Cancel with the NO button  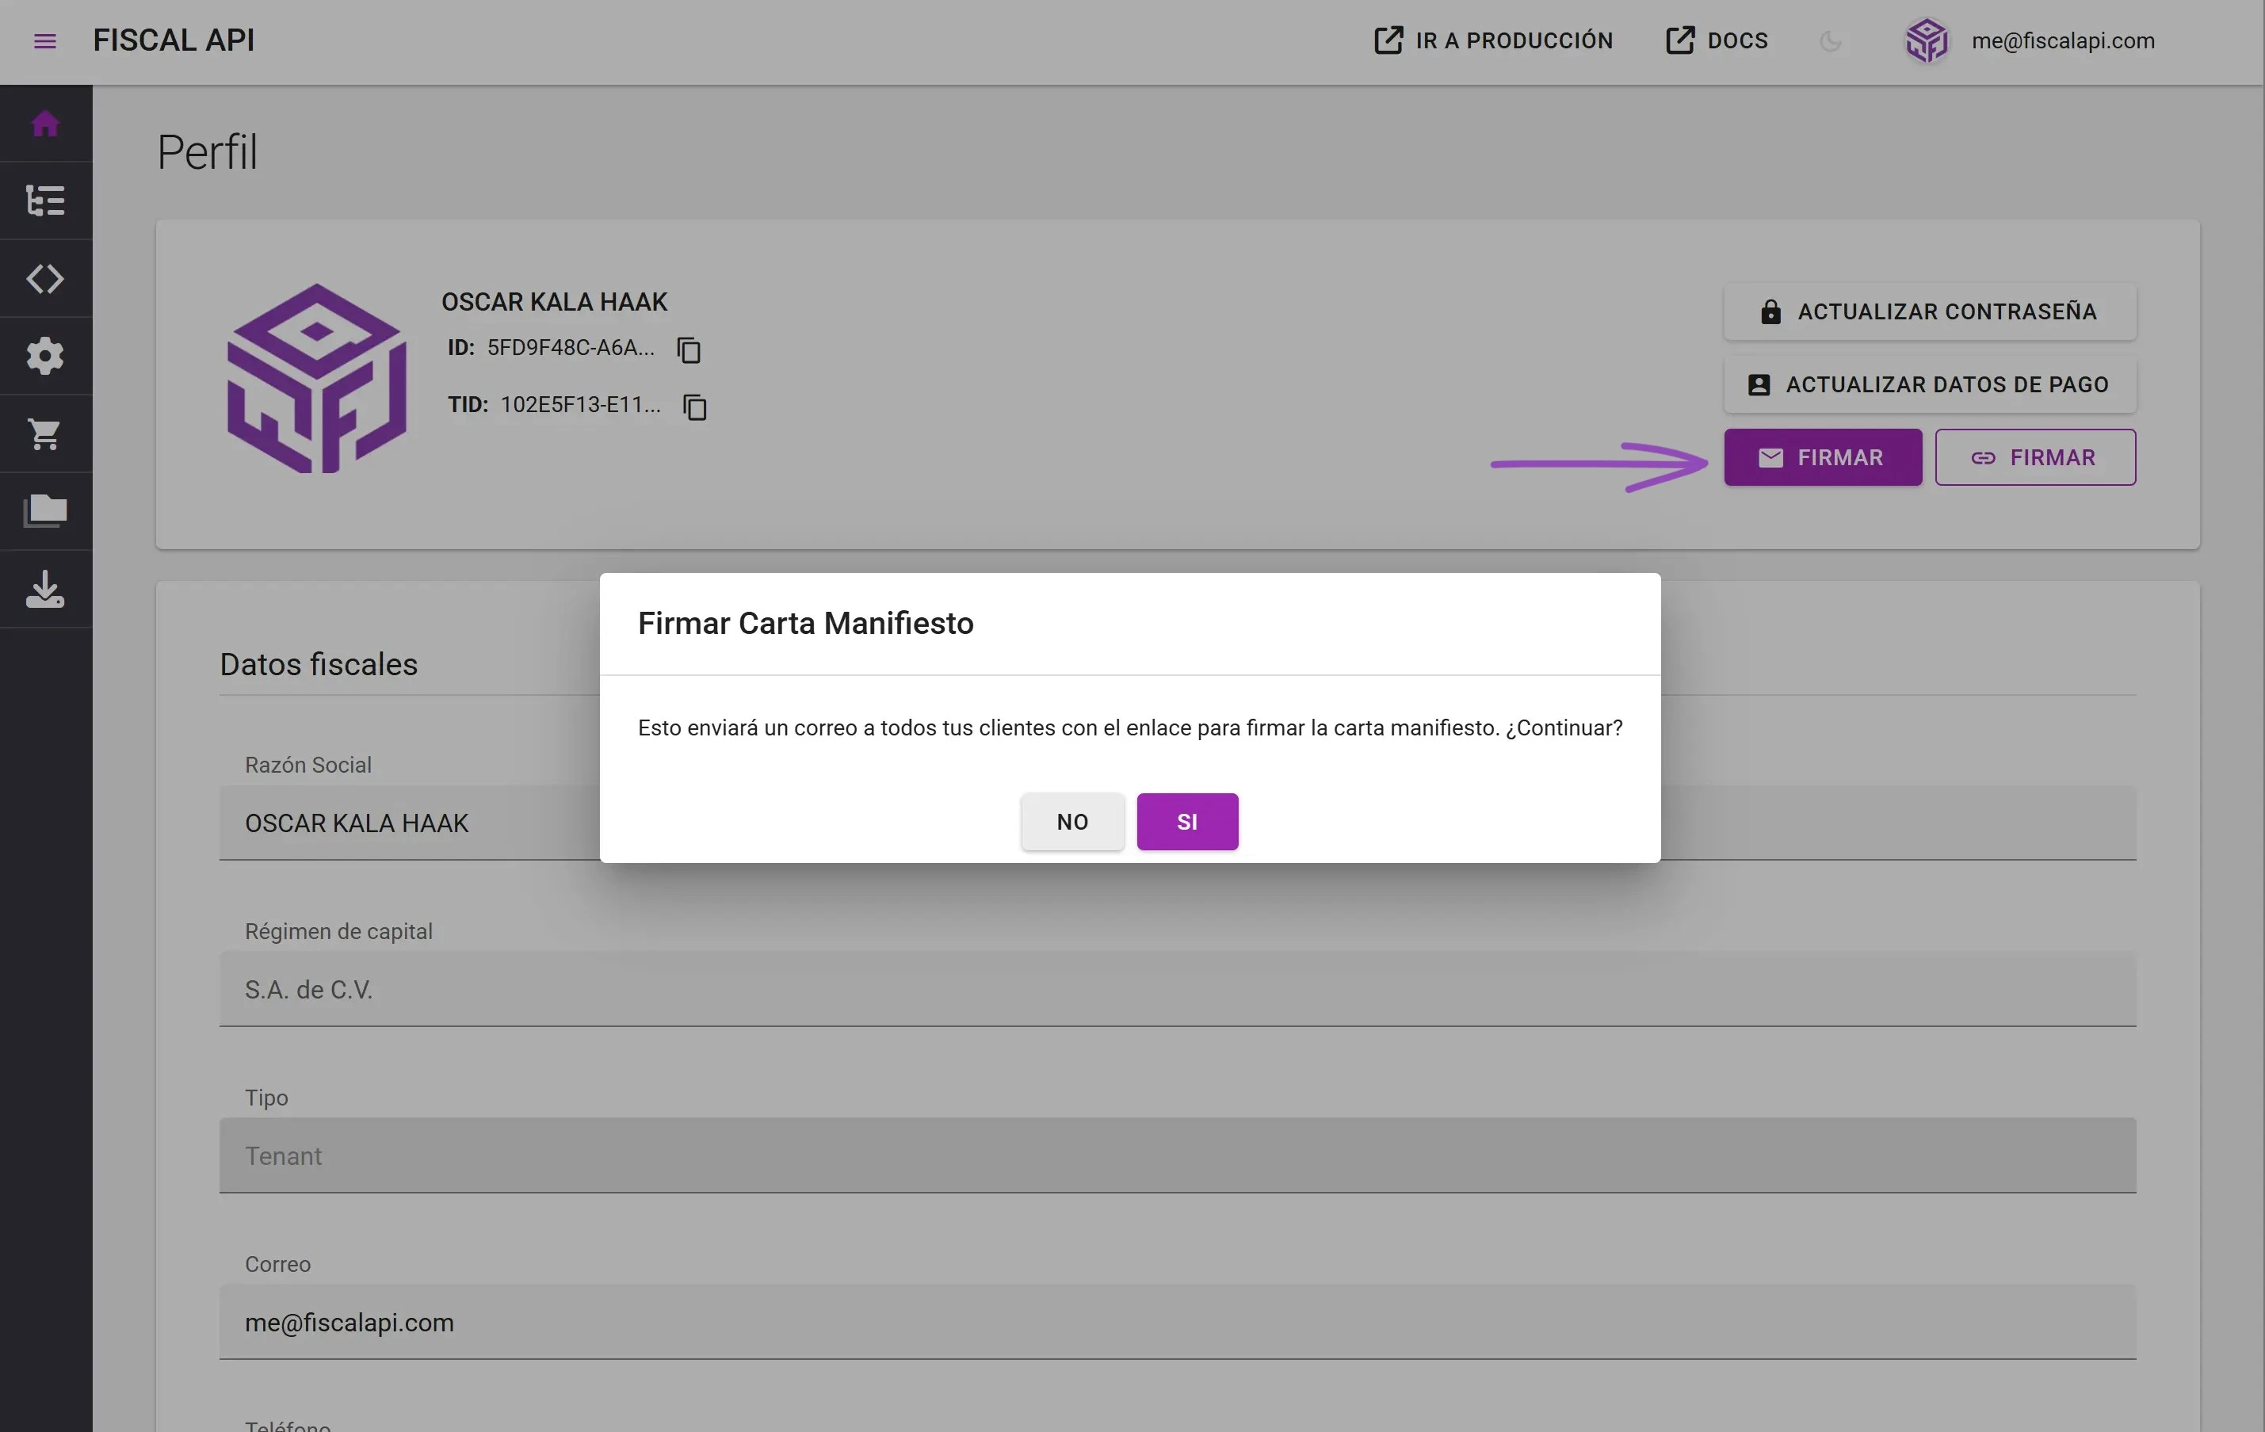(1072, 821)
